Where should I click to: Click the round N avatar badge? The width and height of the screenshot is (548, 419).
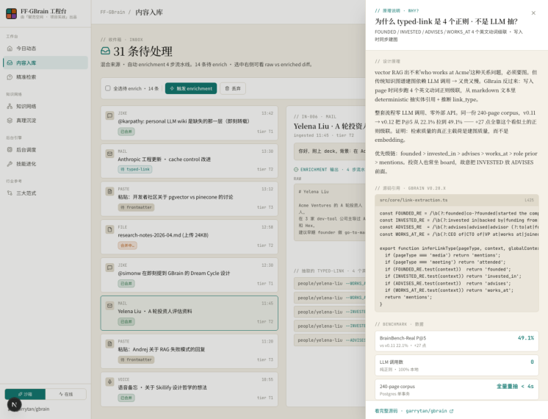click(x=15, y=404)
